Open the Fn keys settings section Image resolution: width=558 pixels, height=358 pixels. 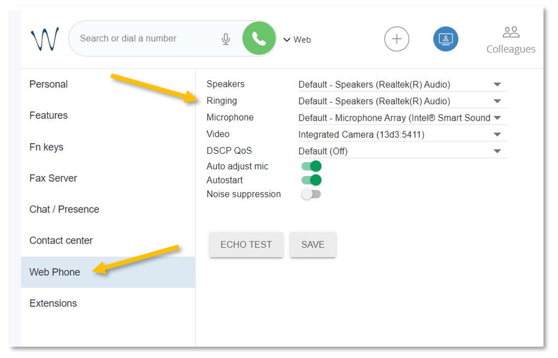tap(46, 147)
